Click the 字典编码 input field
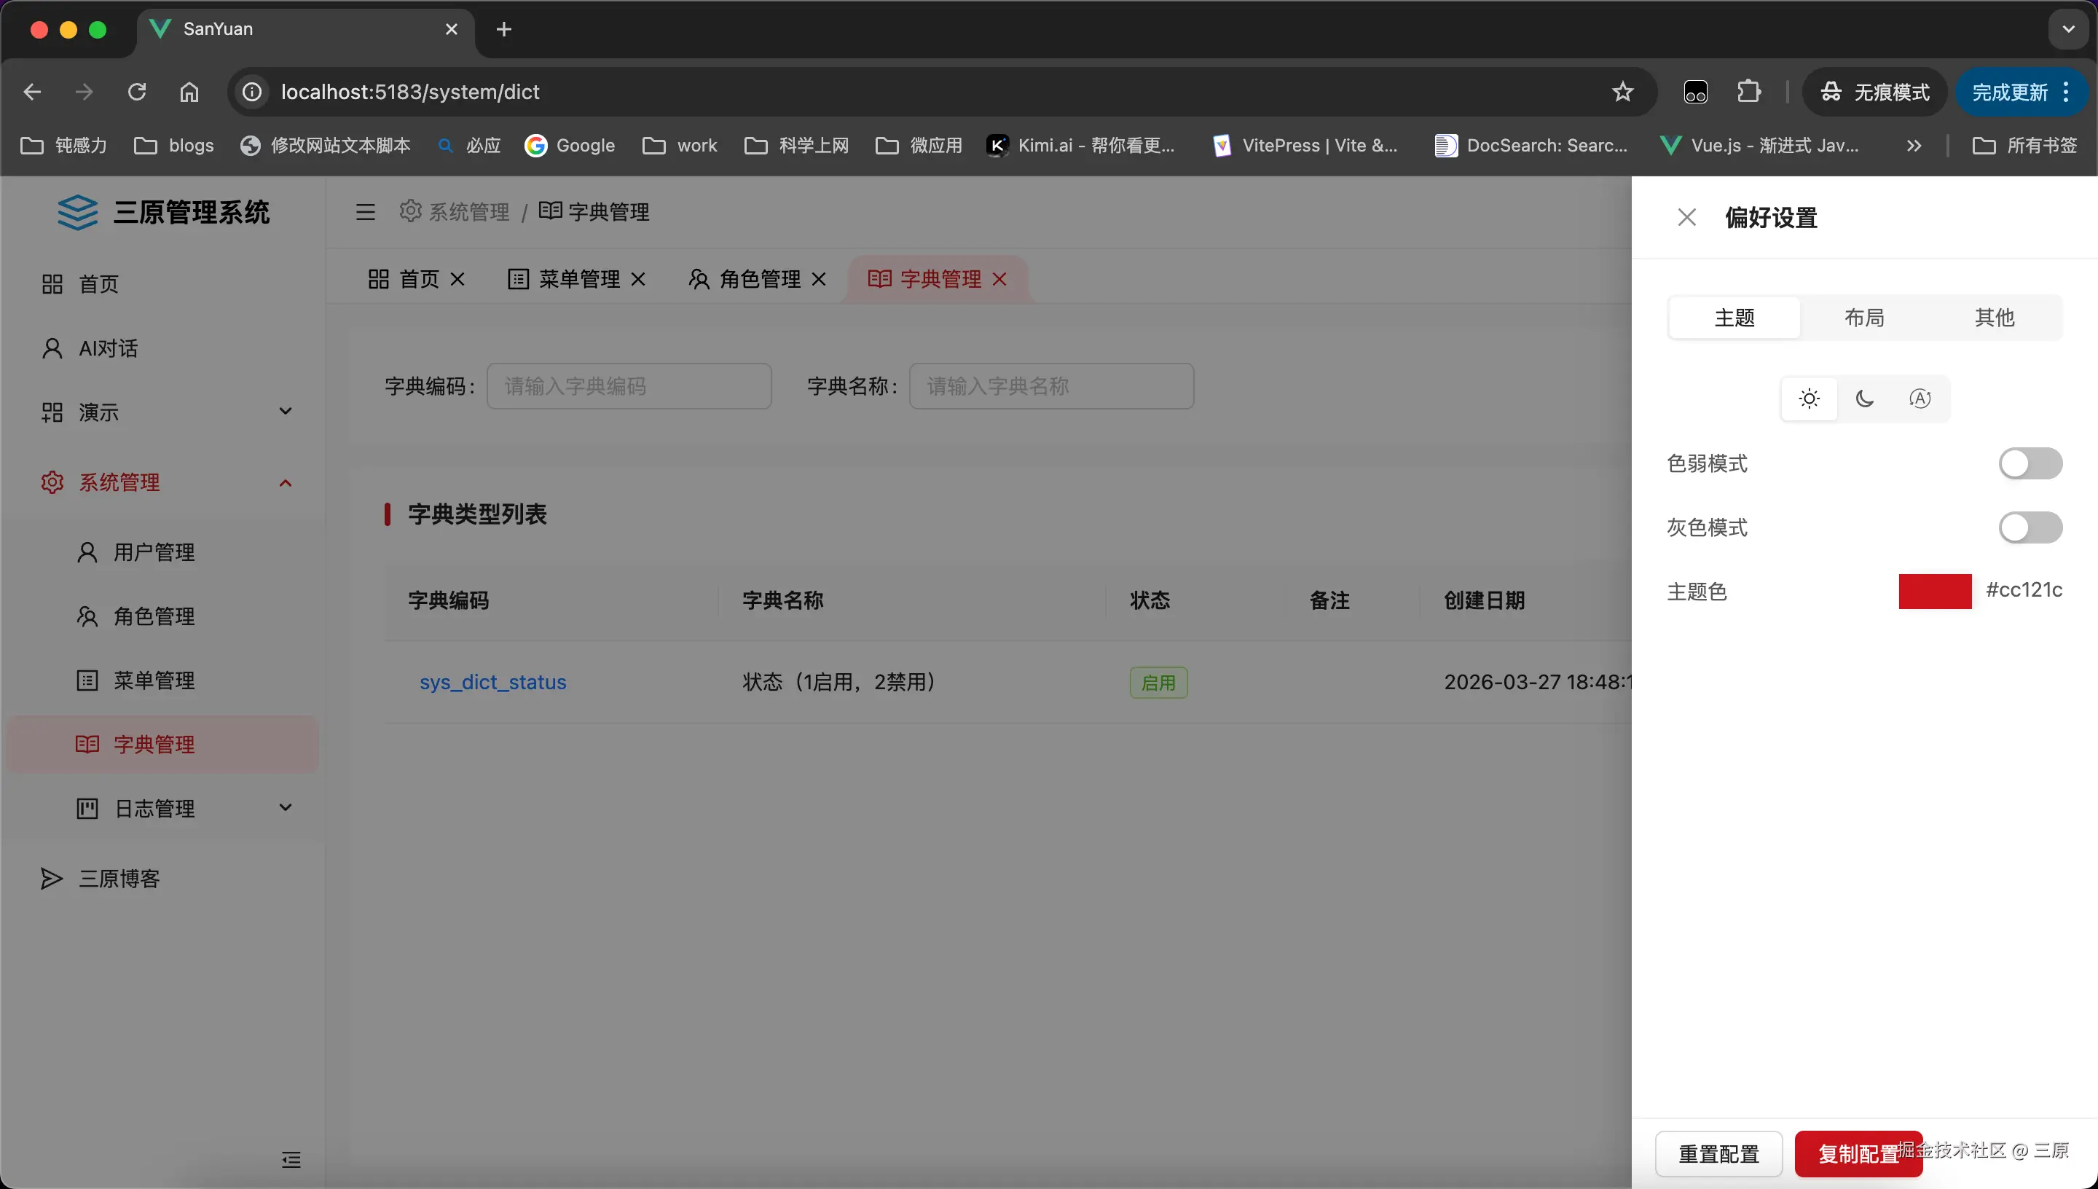The height and width of the screenshot is (1189, 2098). point(629,385)
